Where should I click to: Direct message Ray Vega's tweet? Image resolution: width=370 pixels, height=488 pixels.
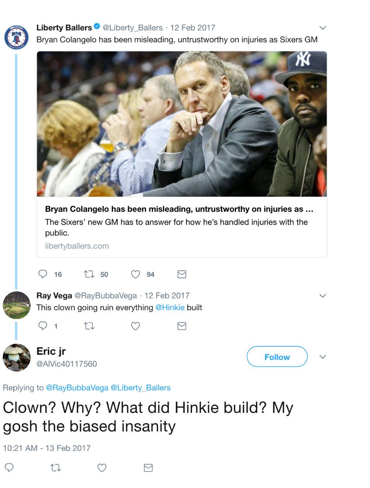point(182,326)
